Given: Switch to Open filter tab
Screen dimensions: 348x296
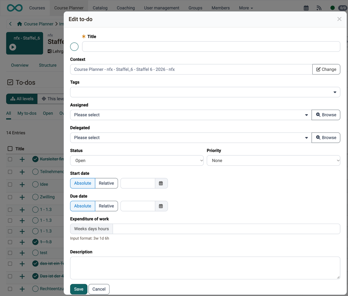Looking at the screenshot, I should point(48,113).
